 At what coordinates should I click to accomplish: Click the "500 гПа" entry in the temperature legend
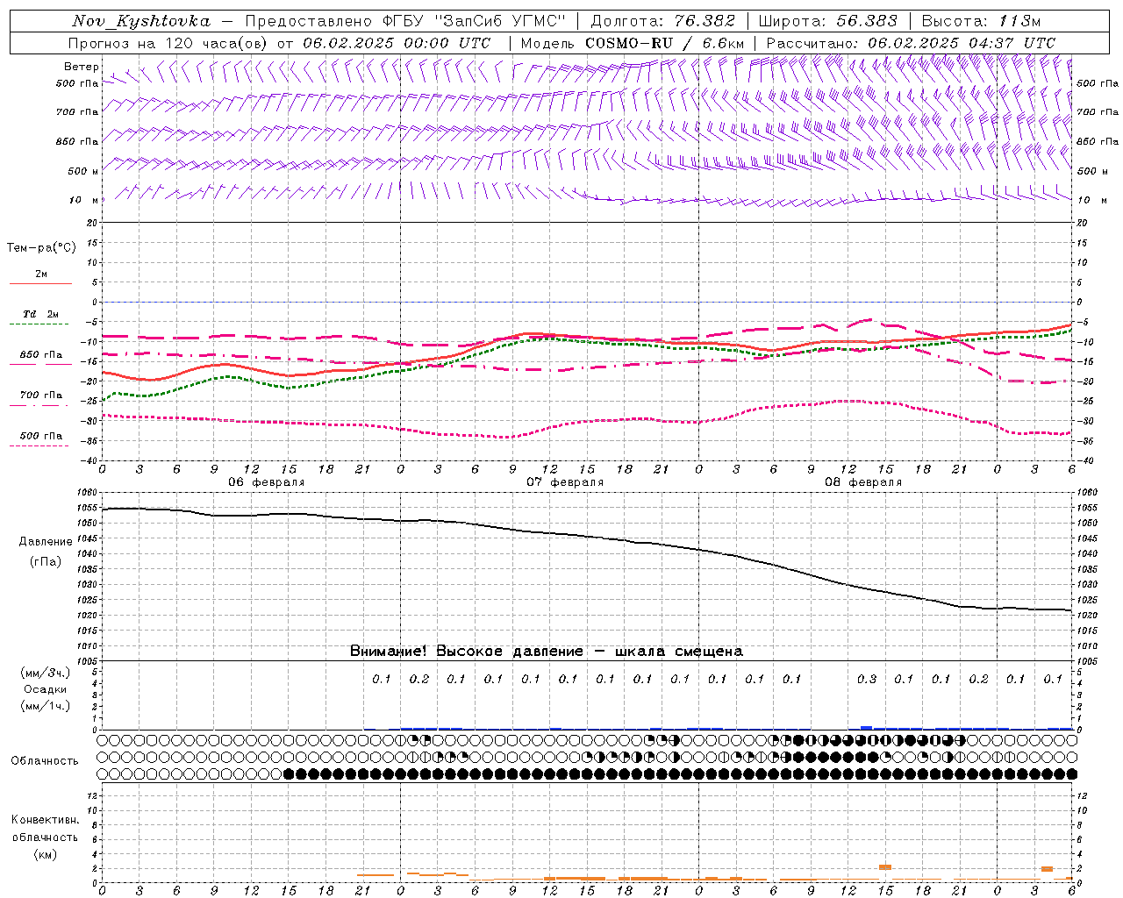(41, 436)
